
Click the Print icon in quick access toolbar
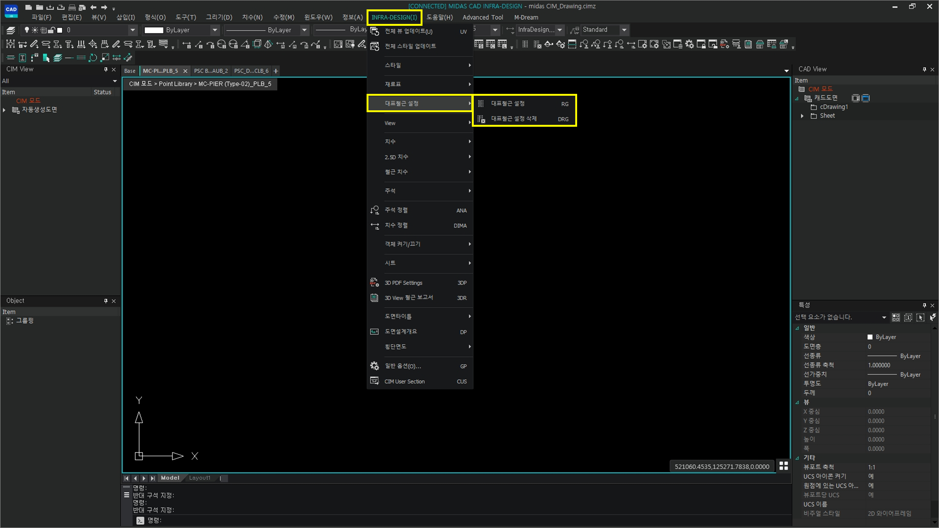(x=72, y=7)
